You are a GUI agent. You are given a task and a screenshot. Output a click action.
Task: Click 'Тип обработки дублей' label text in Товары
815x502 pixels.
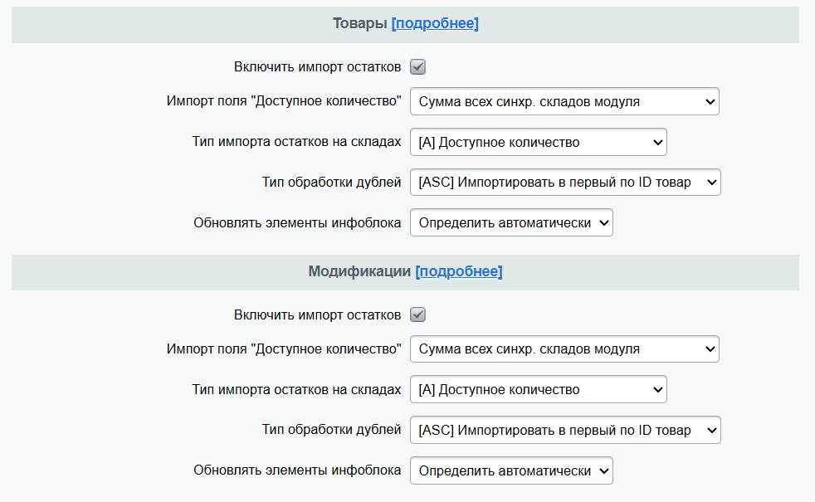331,183
